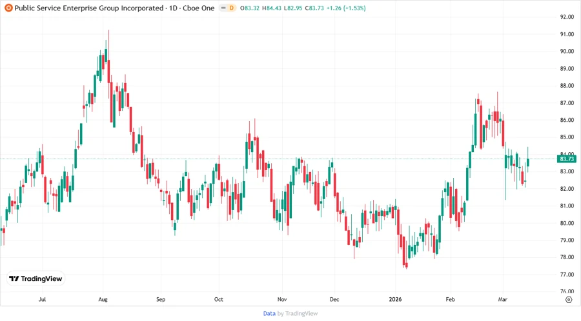Screen dimensions: 581x321
Task: Click the 86.00 price axis label
Action: click(x=567, y=120)
